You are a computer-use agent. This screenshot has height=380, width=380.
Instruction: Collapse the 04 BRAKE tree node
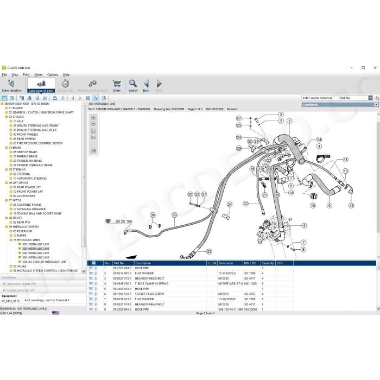tap(7, 148)
